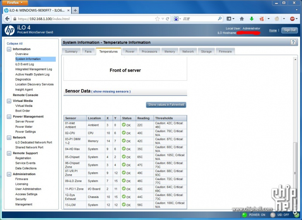This screenshot has width=302, height=220.
Task: Switch to the Summary tab
Action: click(x=71, y=52)
